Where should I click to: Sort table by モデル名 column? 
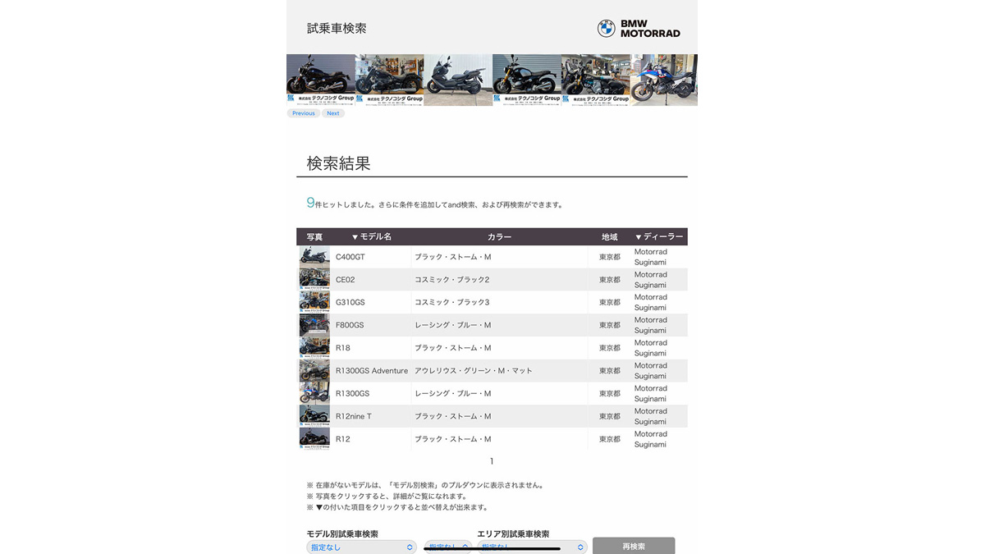(371, 237)
